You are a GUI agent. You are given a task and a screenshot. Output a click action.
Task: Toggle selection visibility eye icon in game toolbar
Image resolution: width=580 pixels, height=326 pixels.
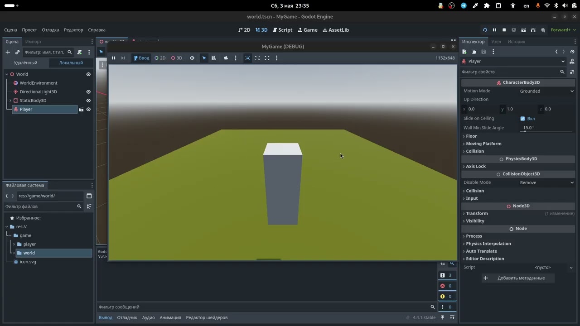192,58
